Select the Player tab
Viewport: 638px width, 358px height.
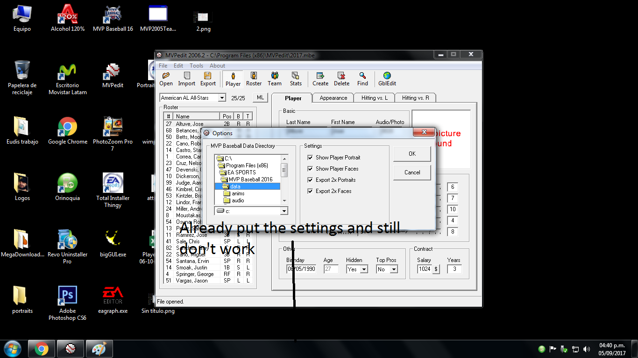[293, 98]
